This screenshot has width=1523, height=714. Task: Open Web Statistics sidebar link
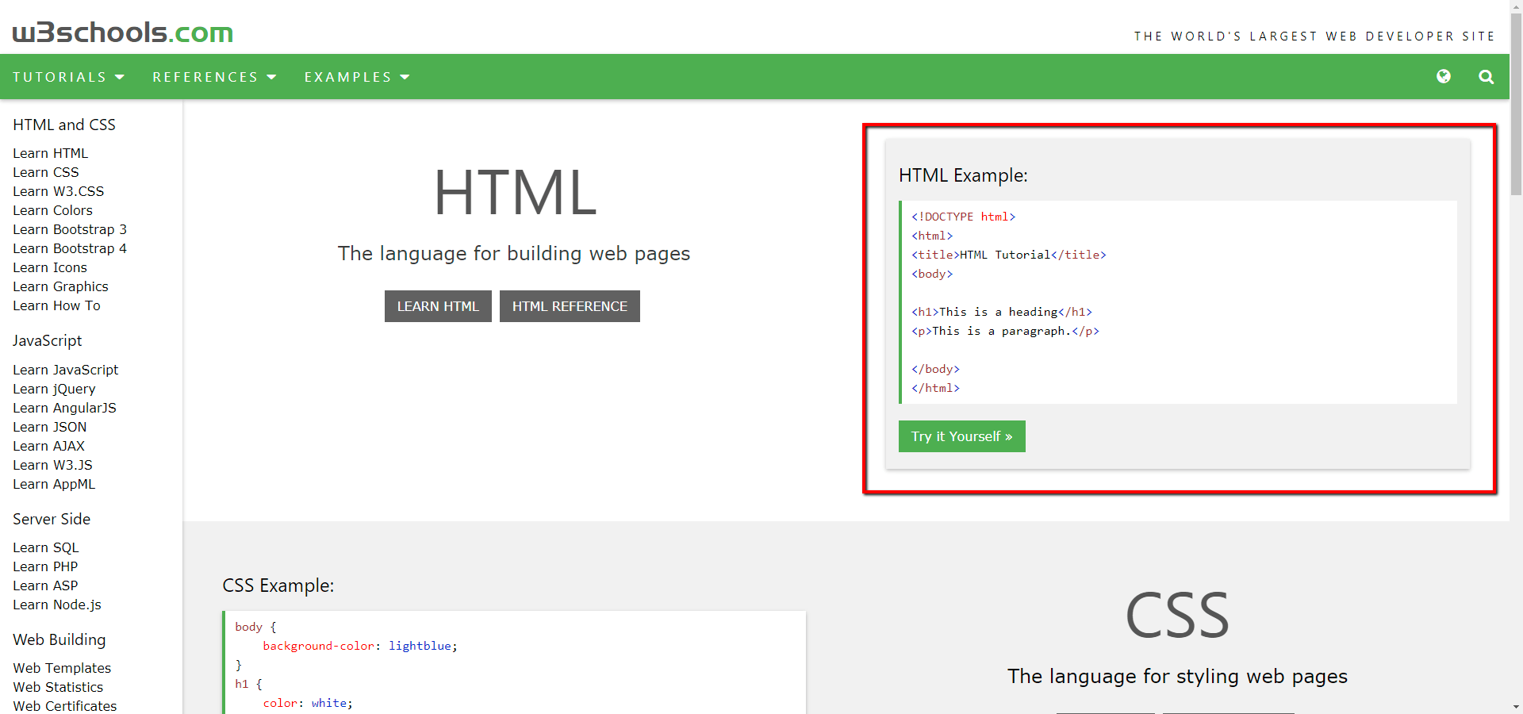coord(58,687)
